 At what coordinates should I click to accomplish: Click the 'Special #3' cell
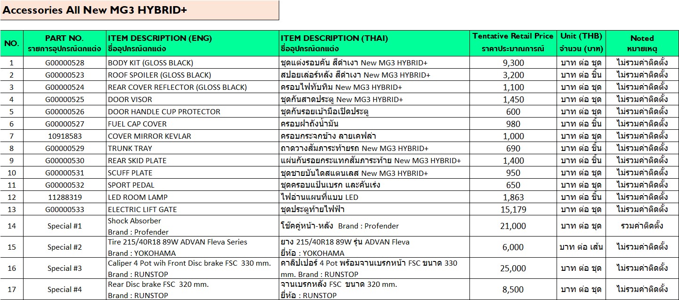[x=65, y=268]
